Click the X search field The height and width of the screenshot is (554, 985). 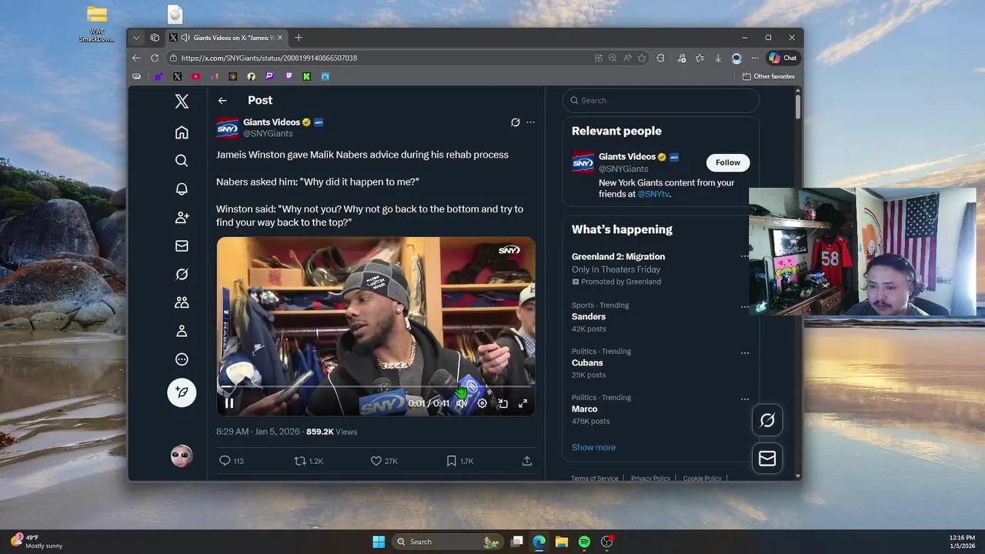(661, 100)
